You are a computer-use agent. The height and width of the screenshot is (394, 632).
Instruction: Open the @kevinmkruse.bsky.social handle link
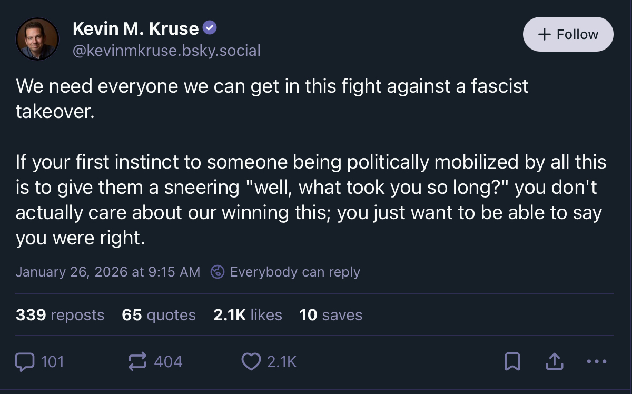[x=166, y=51]
